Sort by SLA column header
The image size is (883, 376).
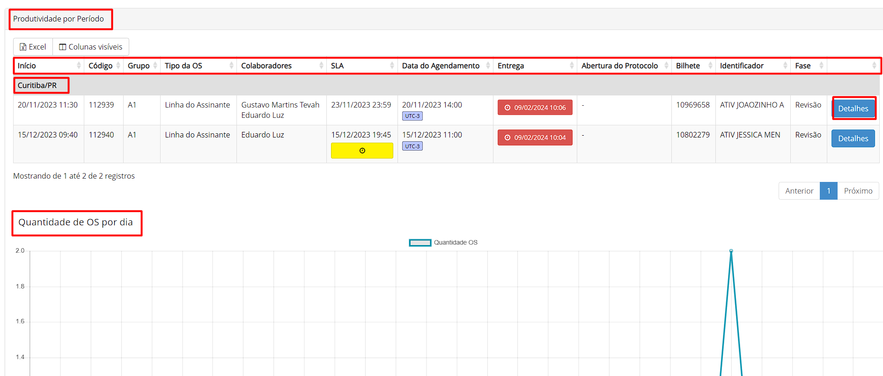(x=361, y=66)
